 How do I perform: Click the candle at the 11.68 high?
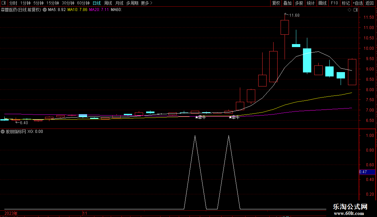tap(285, 27)
